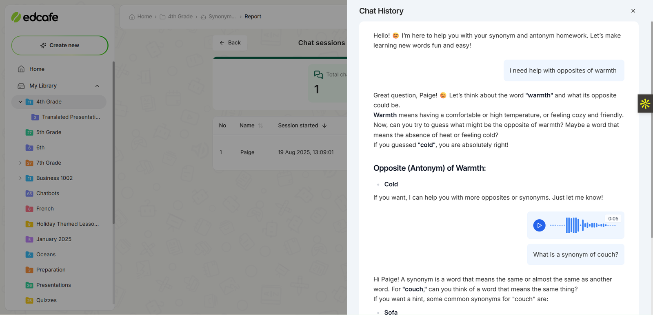Open the Oceans folder icon
This screenshot has height=315, width=653.
[29, 255]
